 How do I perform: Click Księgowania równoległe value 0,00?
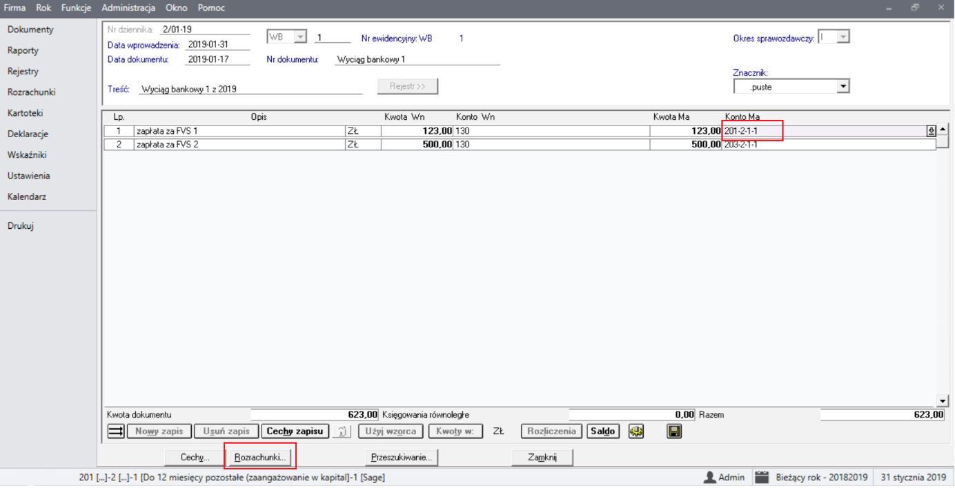click(x=632, y=415)
